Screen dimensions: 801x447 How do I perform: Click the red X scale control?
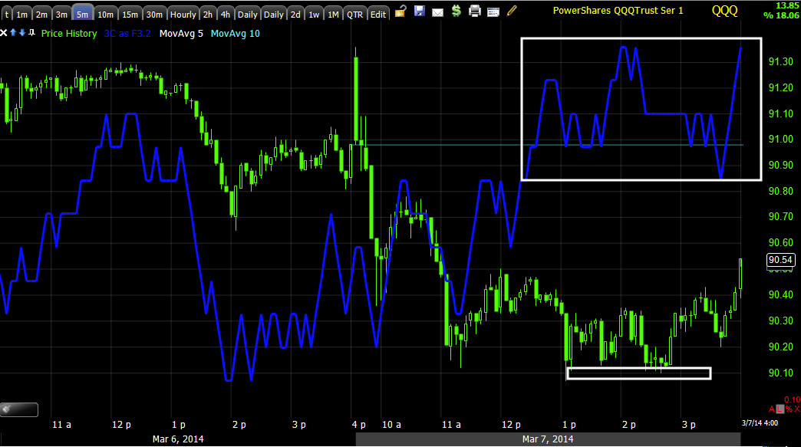coord(797,409)
